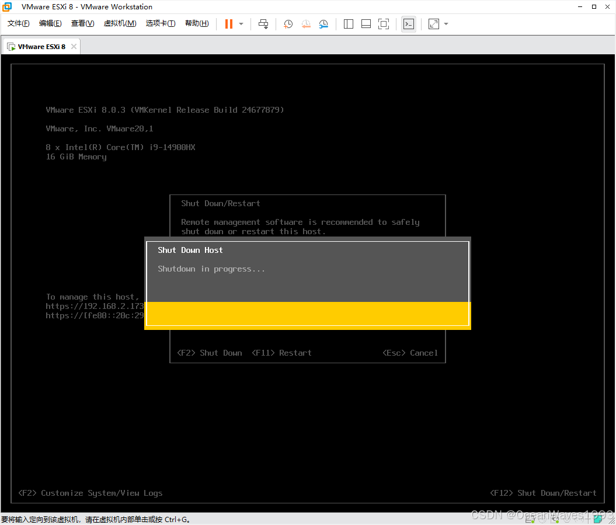
Task: Revert VM to previous snapshot
Action: point(306,24)
